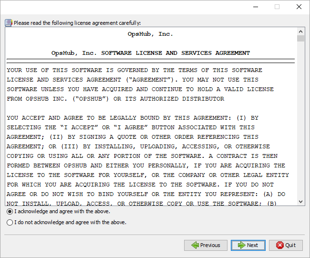Click the scrollbar thumb in license pane
Viewport: 310px width, 258px height.
tap(300, 39)
